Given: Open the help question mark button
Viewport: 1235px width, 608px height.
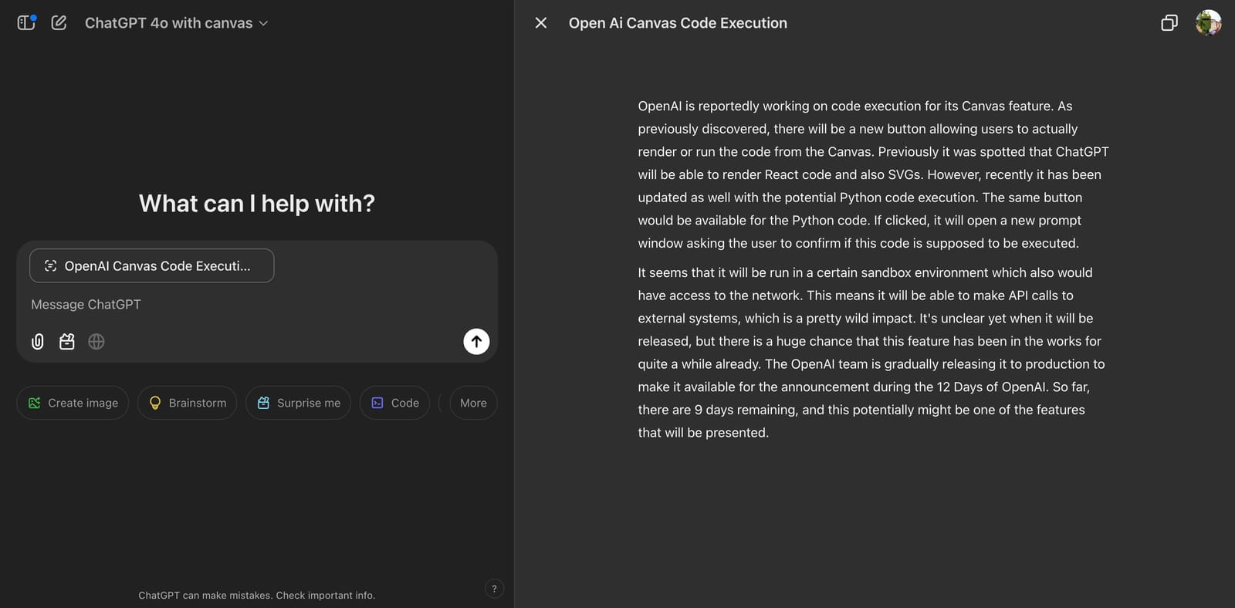Looking at the screenshot, I should click(x=494, y=589).
